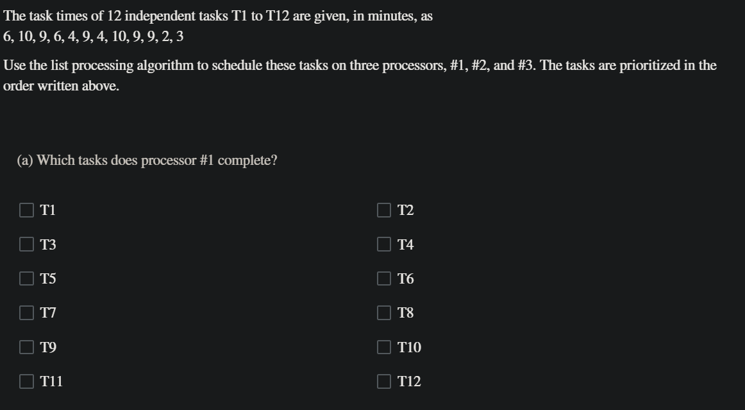Image resolution: width=745 pixels, height=410 pixels.
Task: Click the T9 task label
Action: tap(47, 346)
